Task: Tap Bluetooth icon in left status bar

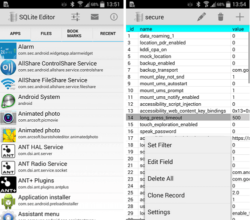Action: (x=72, y=4)
